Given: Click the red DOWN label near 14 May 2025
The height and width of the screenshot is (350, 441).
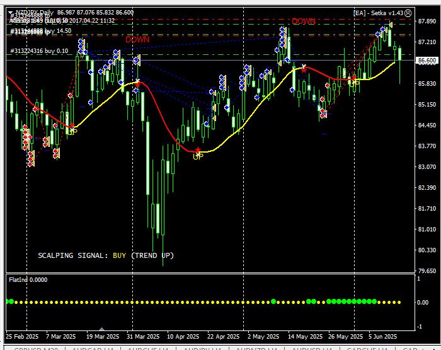Looking at the screenshot, I should click(x=304, y=21).
